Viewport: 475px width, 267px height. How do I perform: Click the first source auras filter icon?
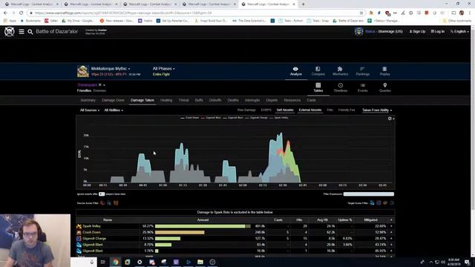pos(102,202)
